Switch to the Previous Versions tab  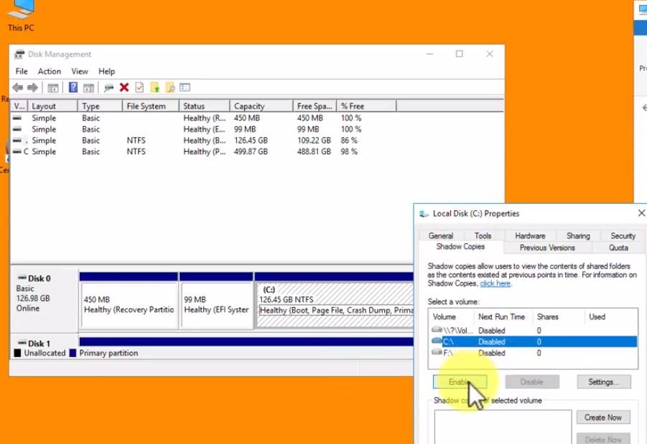coord(547,247)
